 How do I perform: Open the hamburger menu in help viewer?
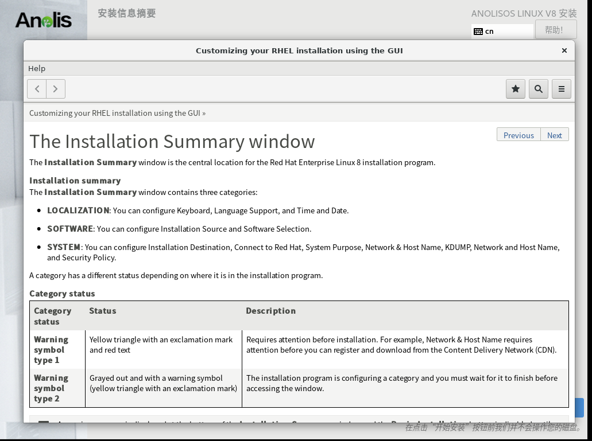[561, 89]
